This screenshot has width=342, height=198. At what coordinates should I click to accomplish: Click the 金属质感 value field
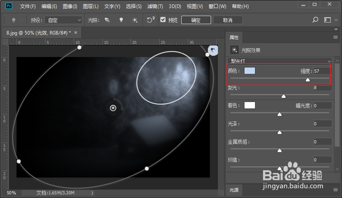pyautogui.click(x=323, y=142)
